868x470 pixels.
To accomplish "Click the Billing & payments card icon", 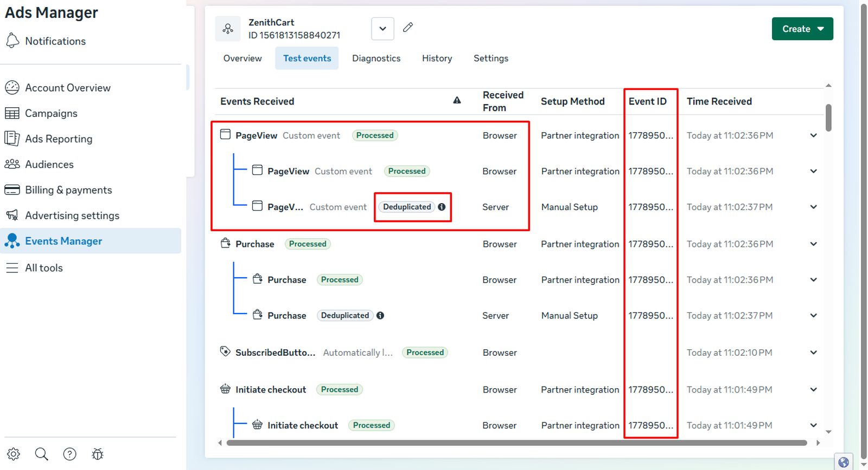I will [12, 190].
